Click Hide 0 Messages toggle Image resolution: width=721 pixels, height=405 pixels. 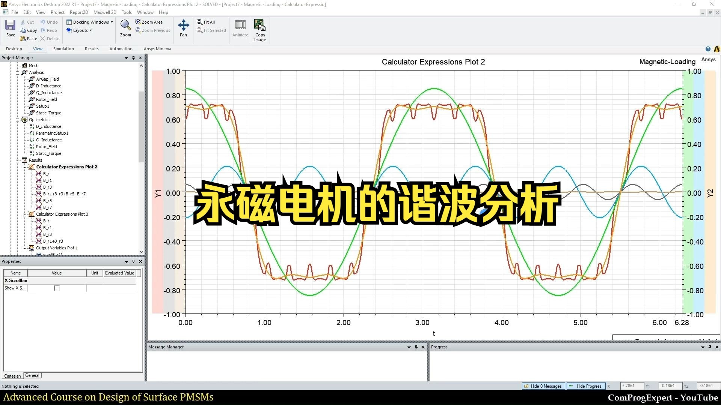click(543, 386)
